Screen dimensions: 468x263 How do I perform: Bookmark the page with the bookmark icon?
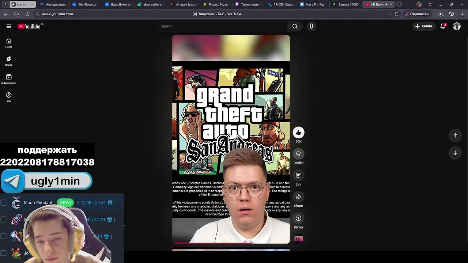[397, 14]
